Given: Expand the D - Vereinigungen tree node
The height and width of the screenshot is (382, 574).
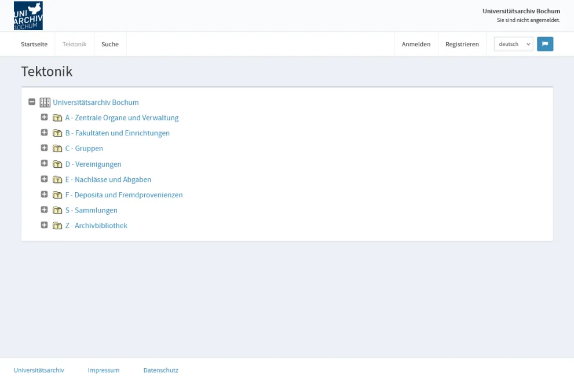Looking at the screenshot, I should pyautogui.click(x=44, y=163).
